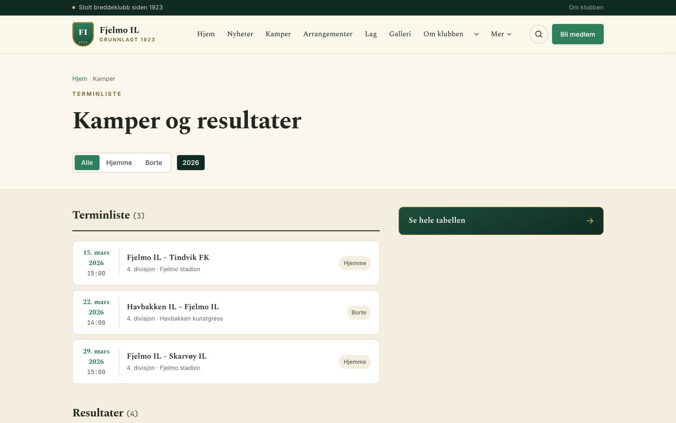Click the Resultater (4) heading
676x423 pixels.
click(105, 413)
